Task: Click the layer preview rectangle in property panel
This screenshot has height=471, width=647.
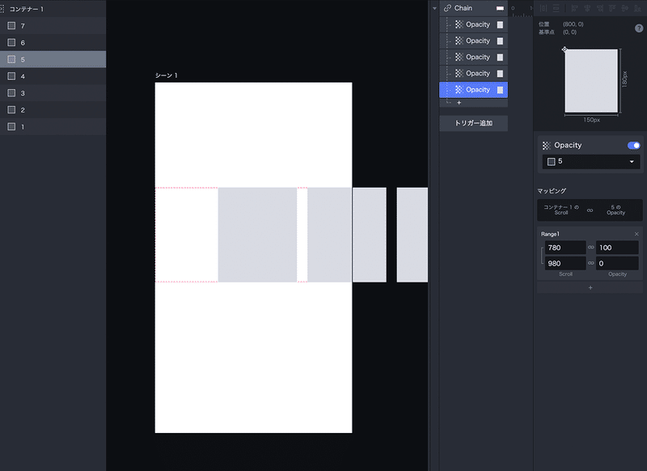Action: (591, 80)
